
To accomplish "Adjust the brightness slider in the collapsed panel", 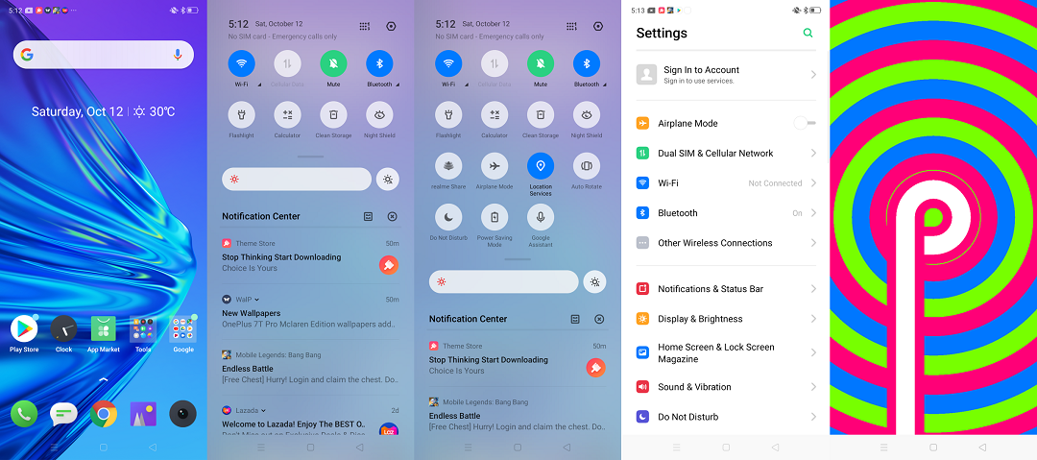I will [297, 180].
